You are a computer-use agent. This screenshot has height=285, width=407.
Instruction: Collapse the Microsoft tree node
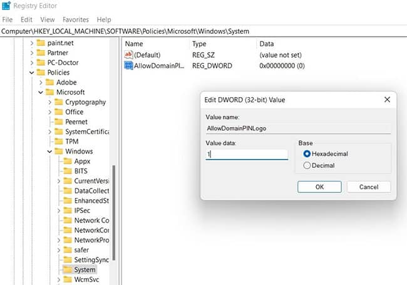coord(41,93)
